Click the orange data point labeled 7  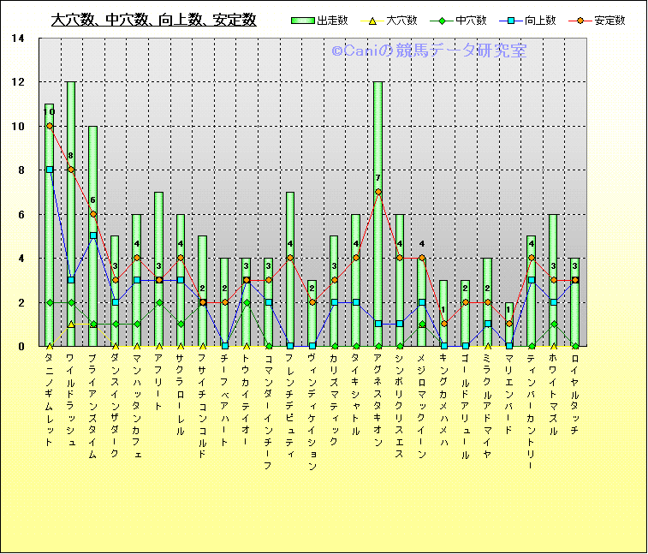[x=378, y=192]
